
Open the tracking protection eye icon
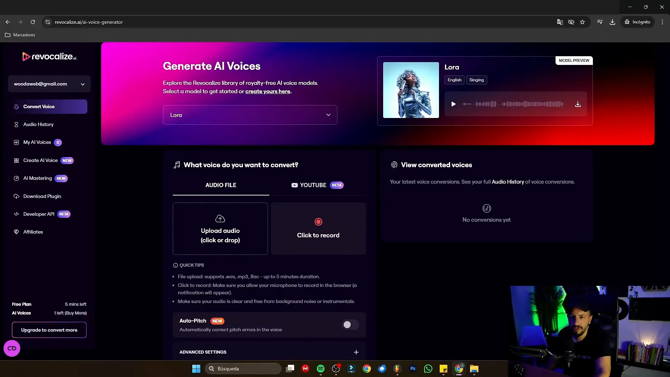click(x=571, y=22)
